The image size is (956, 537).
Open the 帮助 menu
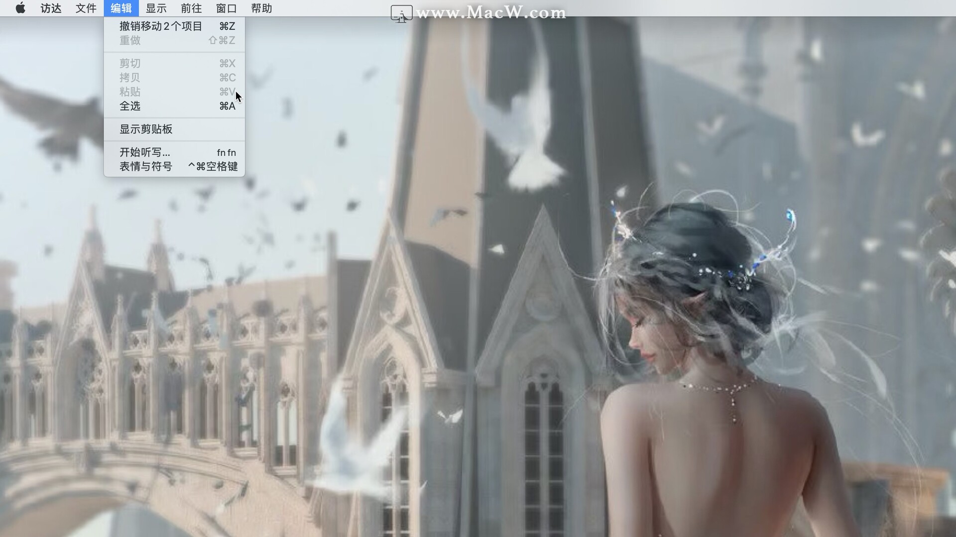point(261,8)
